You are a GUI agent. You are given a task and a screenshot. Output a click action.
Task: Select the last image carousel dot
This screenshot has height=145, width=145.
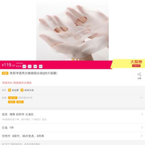tap(79, 59)
